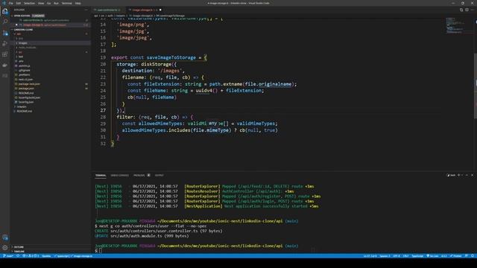Open the Accounts icon in activity bar
The width and height of the screenshot is (477, 268).
(x=5, y=237)
